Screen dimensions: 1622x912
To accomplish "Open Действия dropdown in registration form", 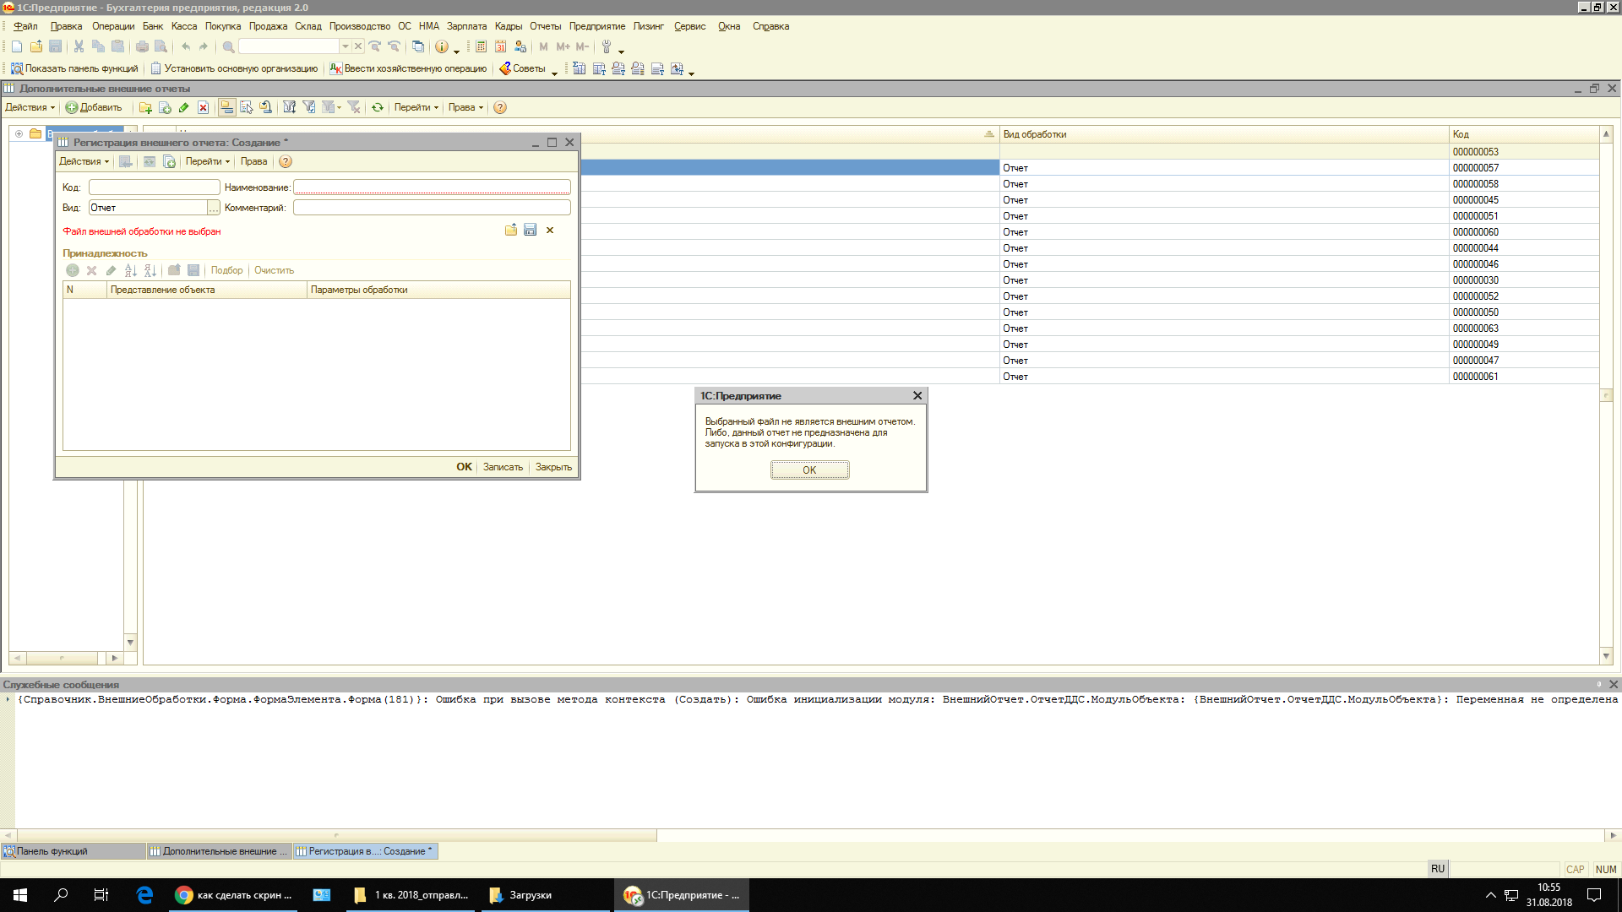I will click(84, 161).
